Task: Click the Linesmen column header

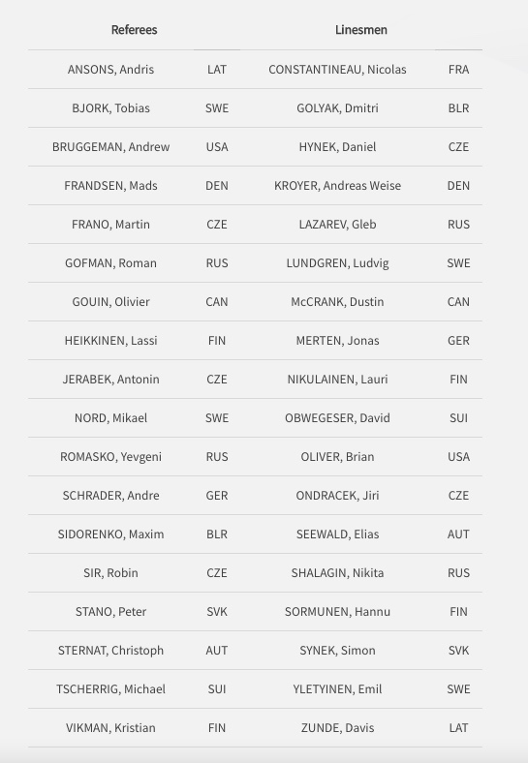Action: 361,30
